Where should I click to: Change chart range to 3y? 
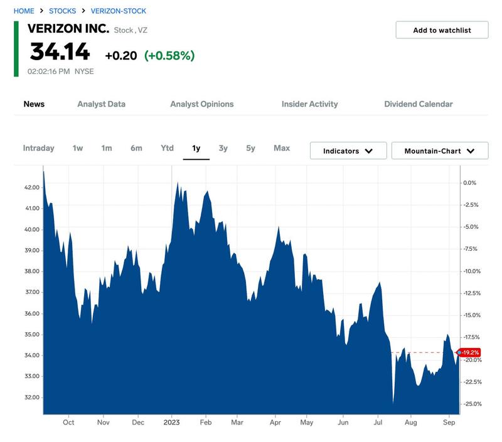pyautogui.click(x=223, y=149)
